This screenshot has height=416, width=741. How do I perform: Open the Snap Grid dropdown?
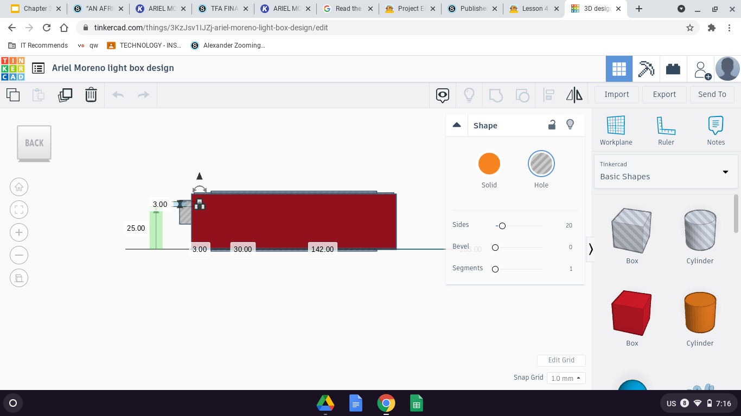566,378
